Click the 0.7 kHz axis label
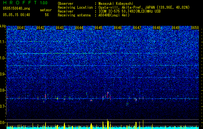 (x=3, y=106)
